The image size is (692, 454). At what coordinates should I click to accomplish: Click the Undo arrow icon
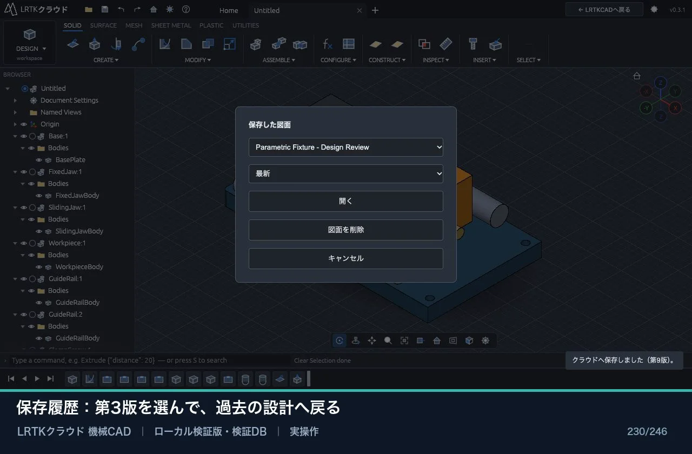pyautogui.click(x=121, y=10)
